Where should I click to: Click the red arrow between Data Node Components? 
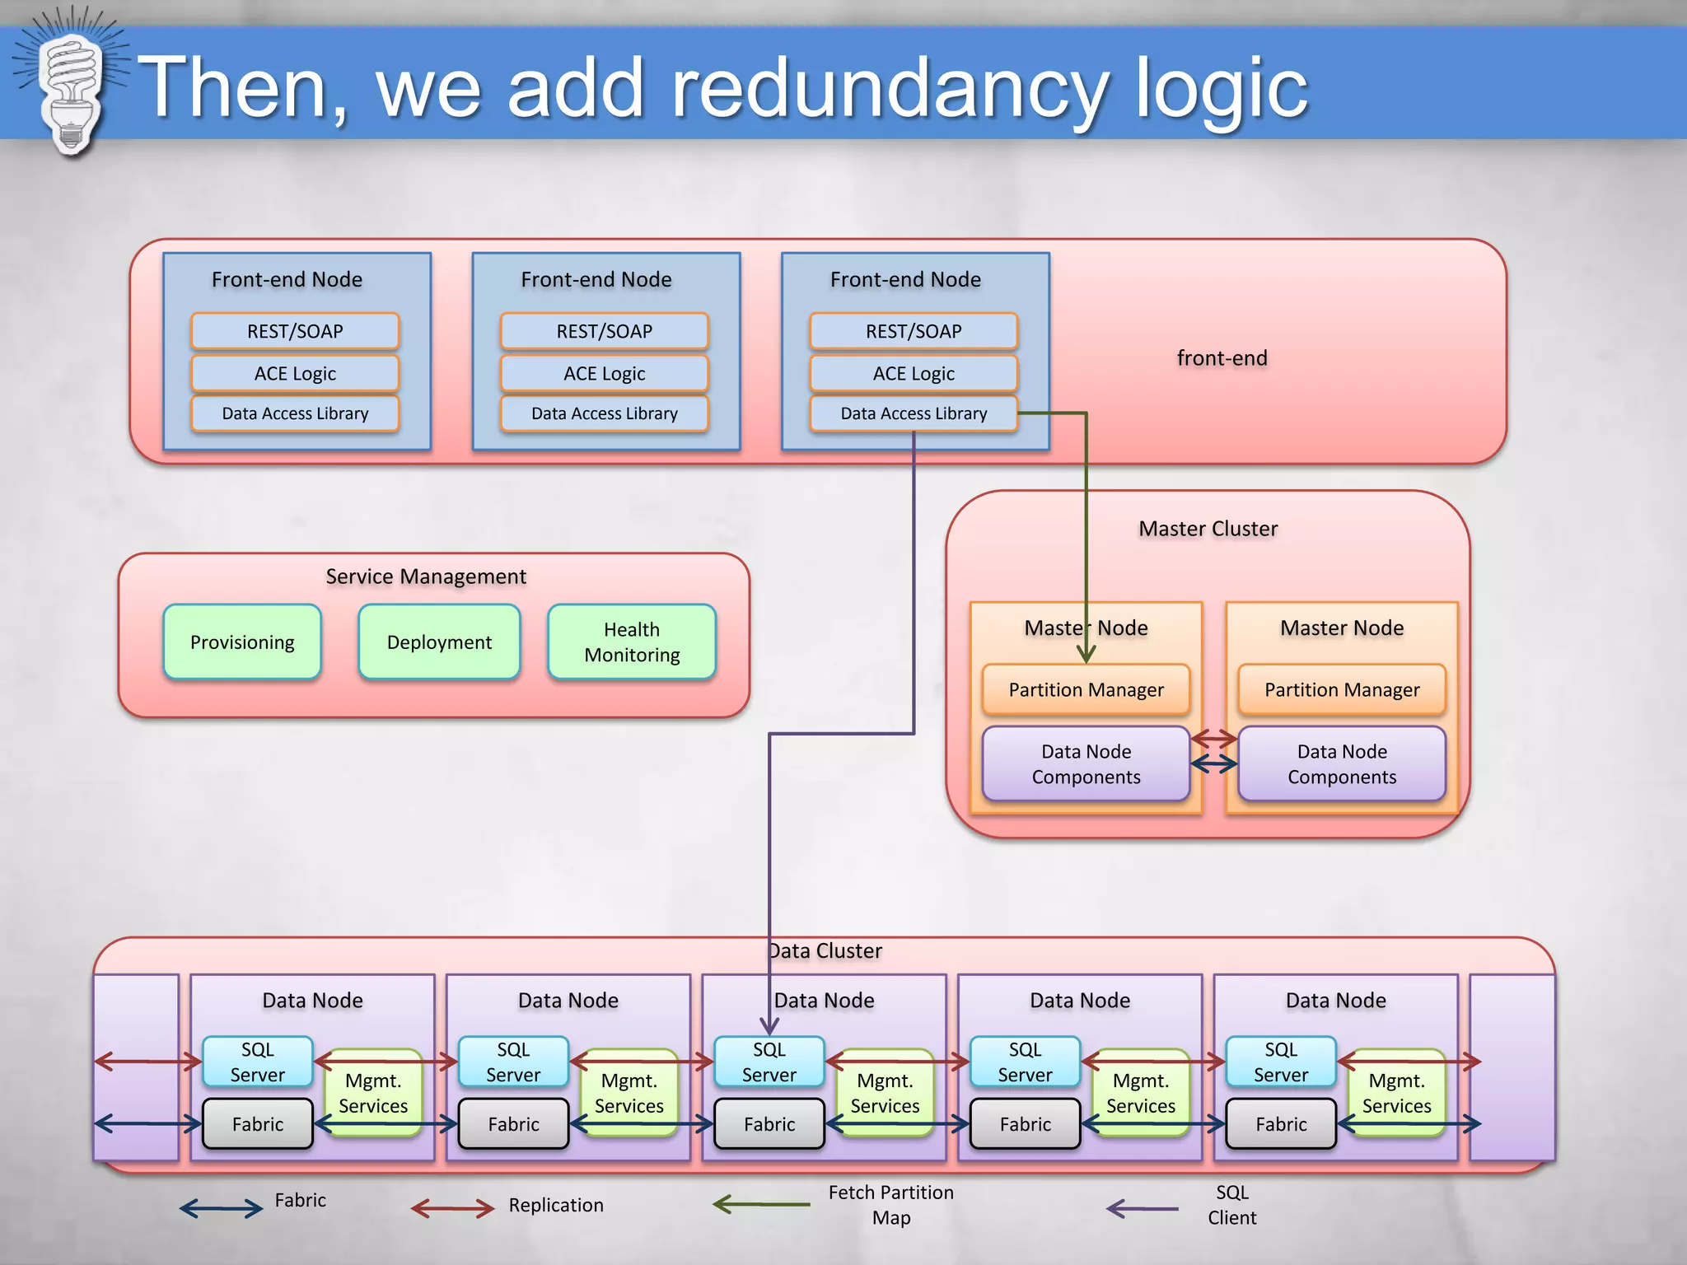click(1214, 737)
